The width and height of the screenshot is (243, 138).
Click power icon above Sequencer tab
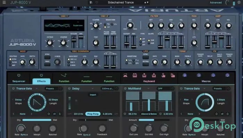pyautogui.click(x=19, y=75)
